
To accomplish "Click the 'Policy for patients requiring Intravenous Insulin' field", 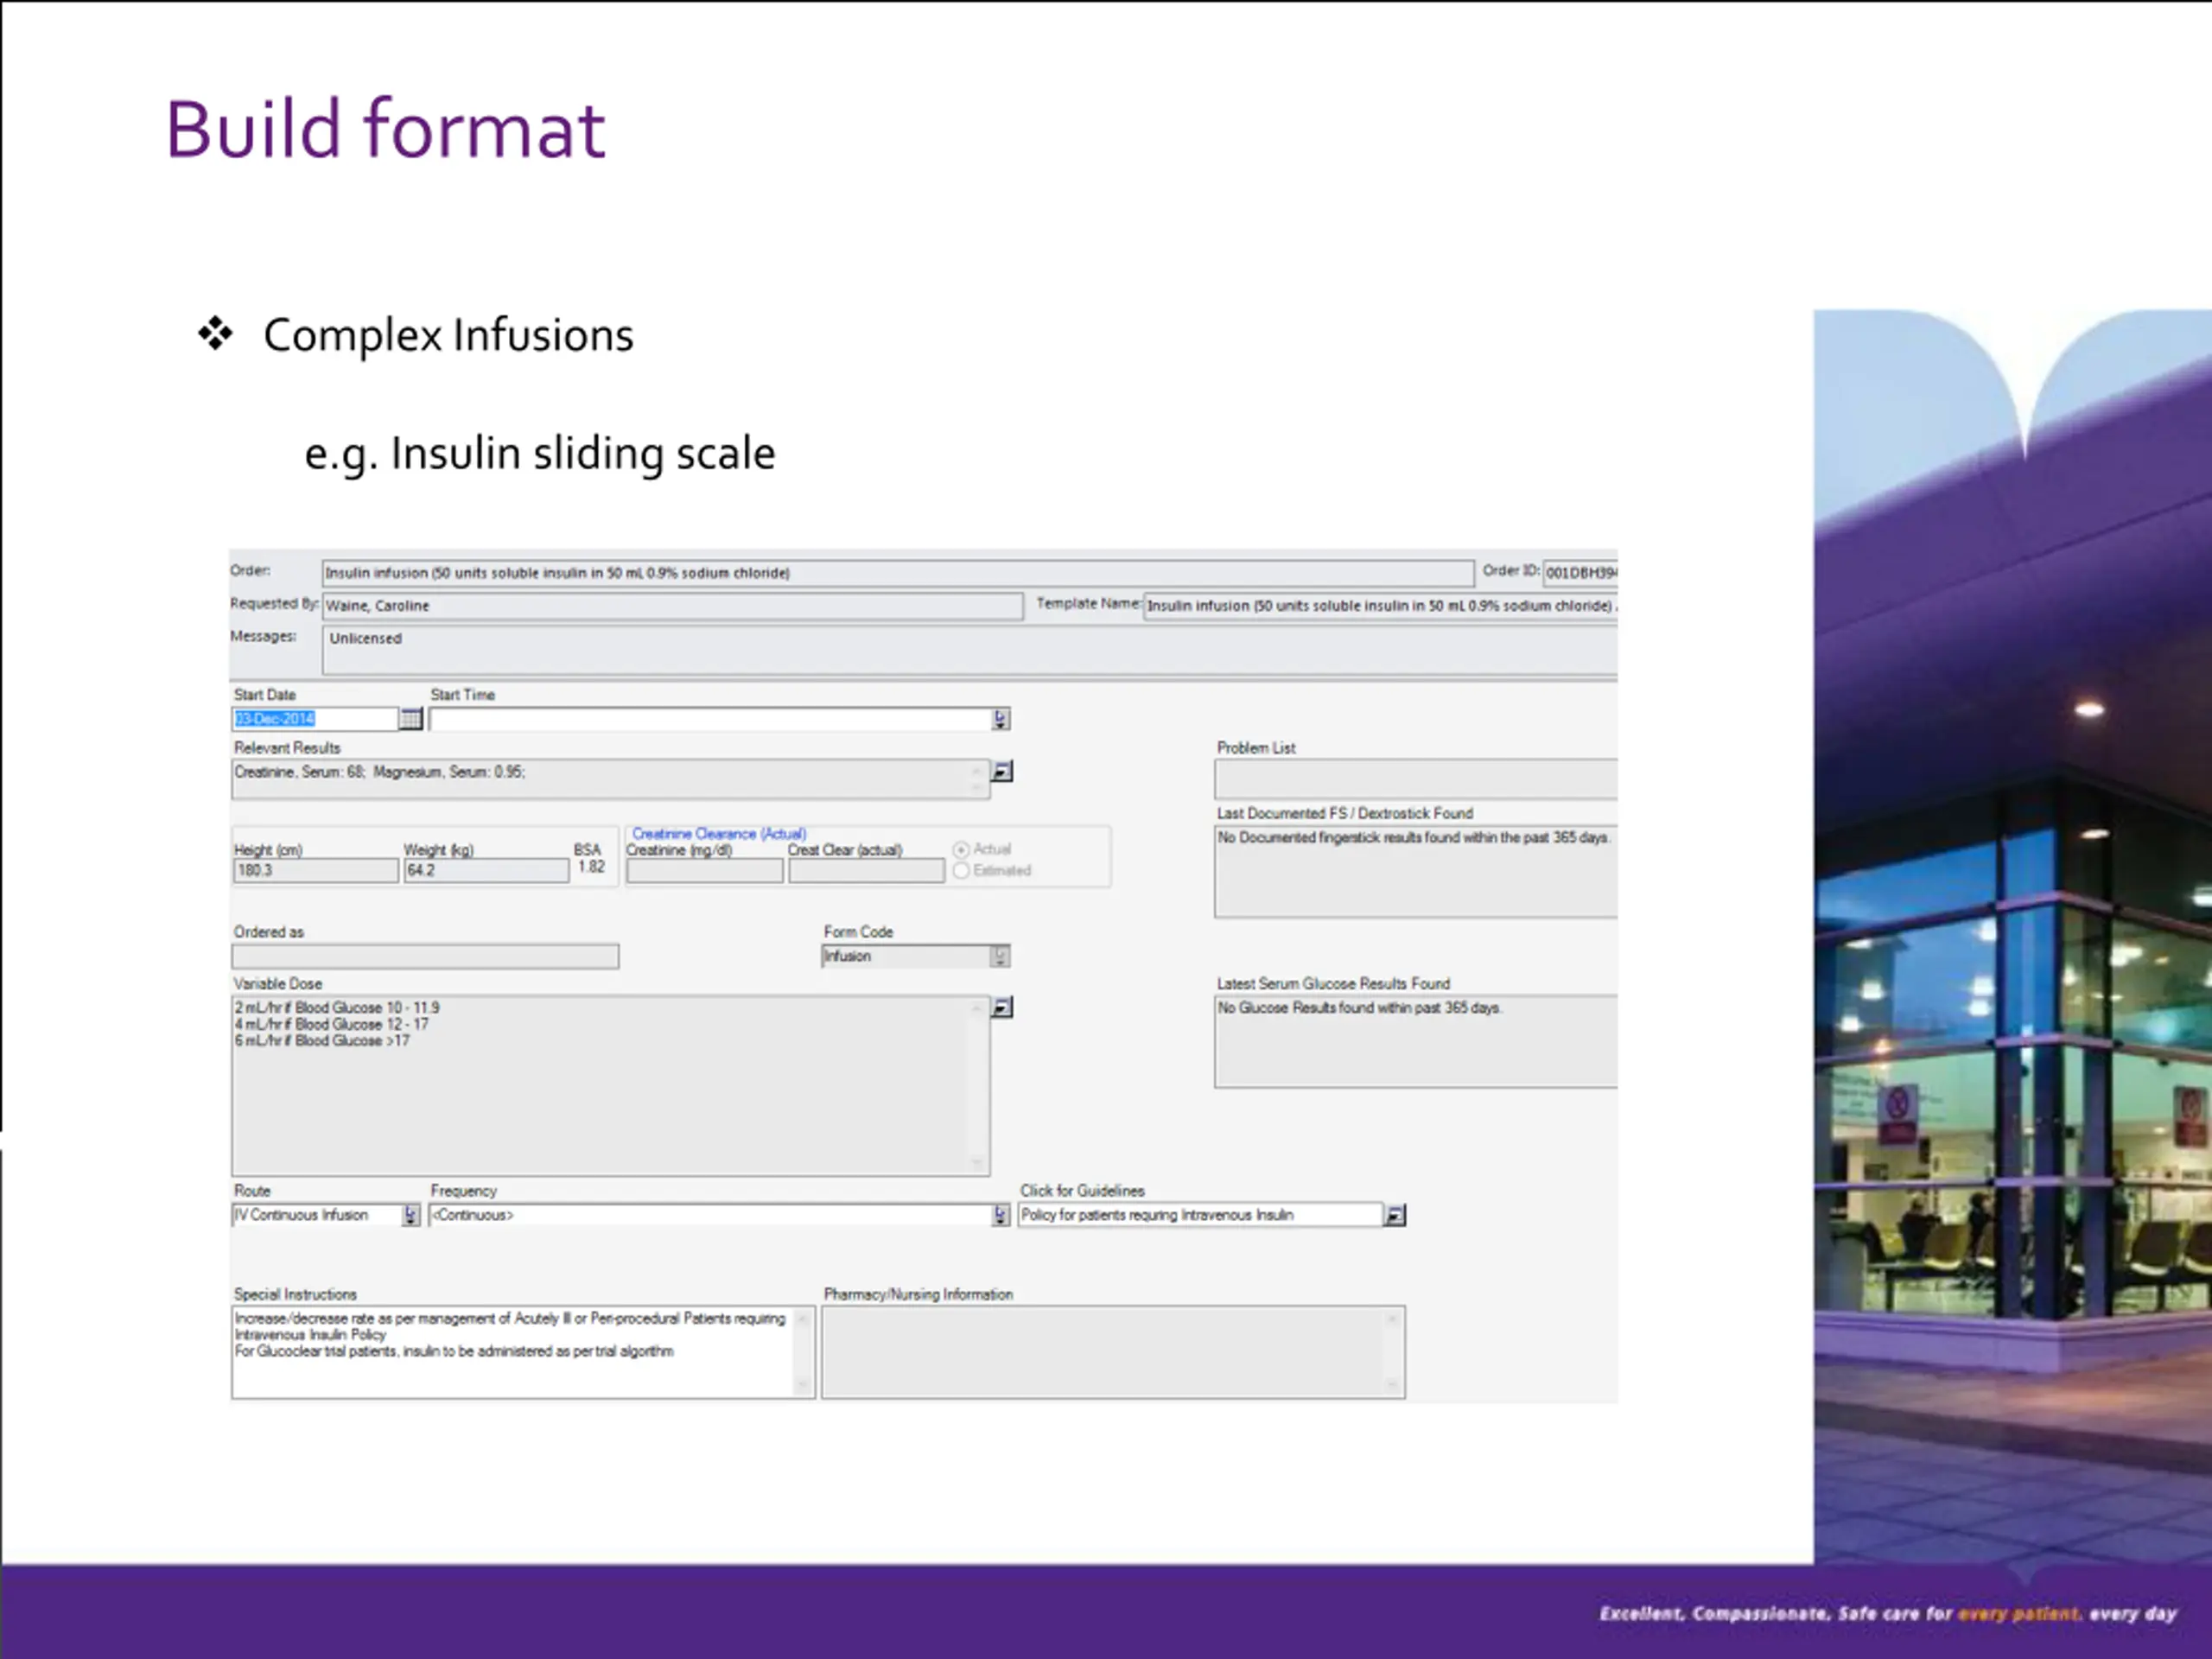I will coord(1200,1215).
